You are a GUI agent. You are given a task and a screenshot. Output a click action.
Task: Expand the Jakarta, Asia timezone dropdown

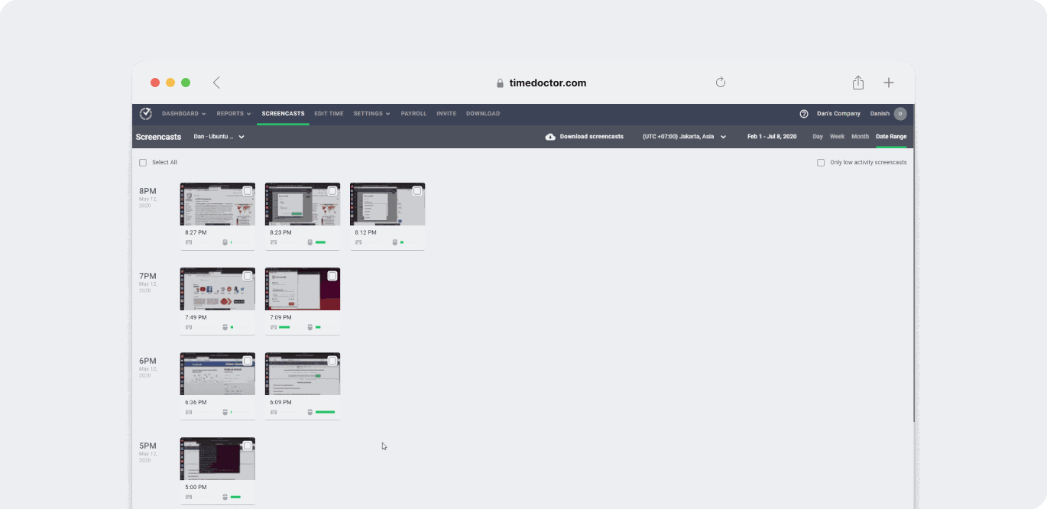point(684,136)
